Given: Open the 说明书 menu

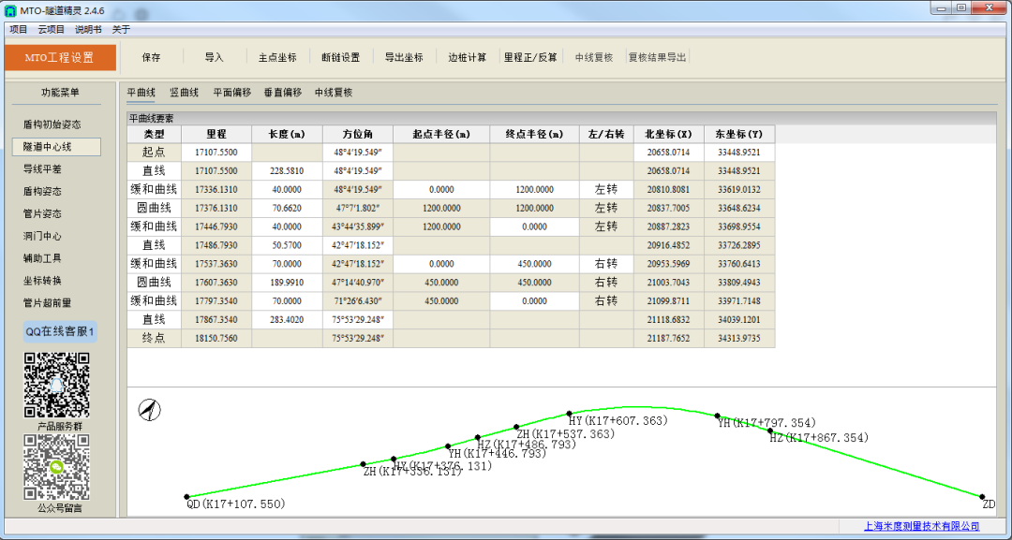Looking at the screenshot, I should (x=88, y=29).
